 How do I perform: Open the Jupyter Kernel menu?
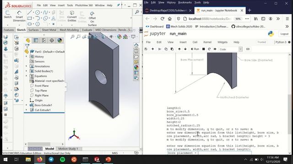(x=207, y=42)
